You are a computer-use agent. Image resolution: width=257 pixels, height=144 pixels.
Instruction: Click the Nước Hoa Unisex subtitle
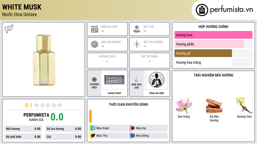click(x=20, y=14)
